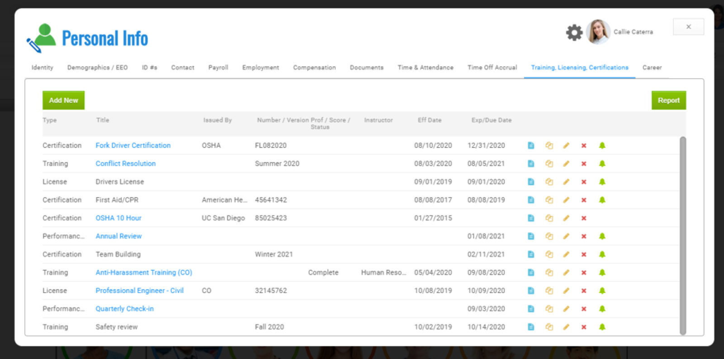Open the Time Off Accrual tab
This screenshot has height=359, width=724.
[x=492, y=67]
